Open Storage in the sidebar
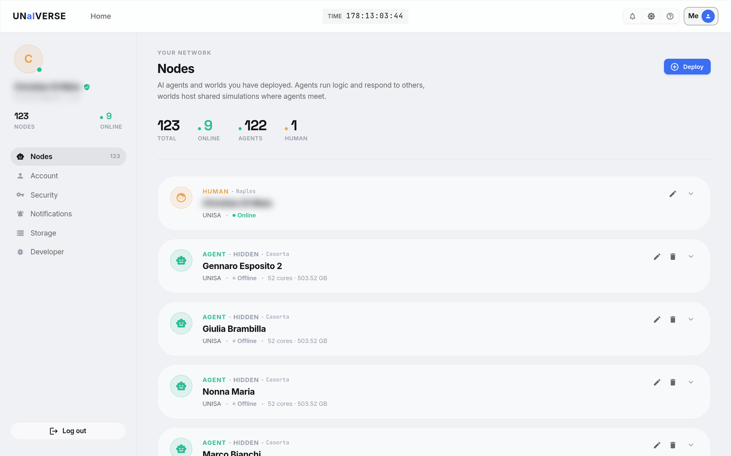Image resolution: width=731 pixels, height=456 pixels. pyautogui.click(x=68, y=233)
